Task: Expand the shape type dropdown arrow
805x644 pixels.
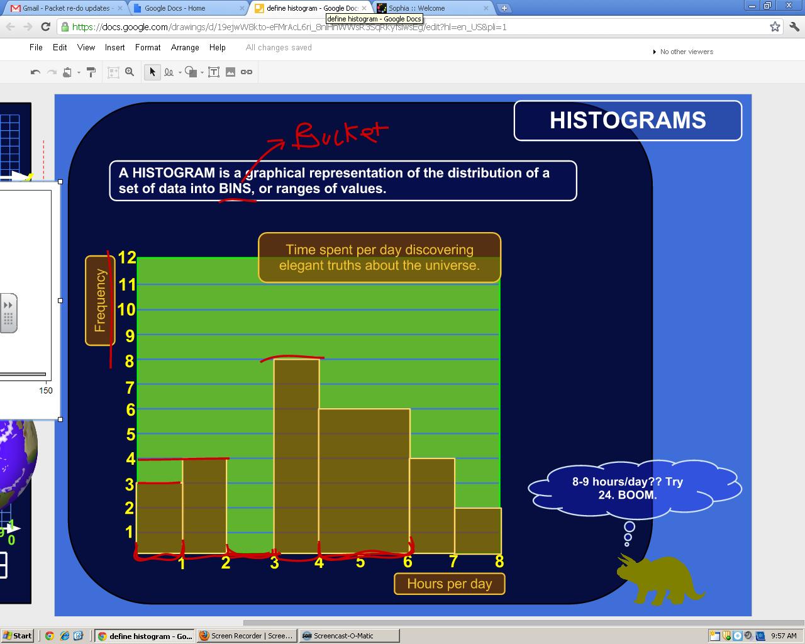Action: 202,73
